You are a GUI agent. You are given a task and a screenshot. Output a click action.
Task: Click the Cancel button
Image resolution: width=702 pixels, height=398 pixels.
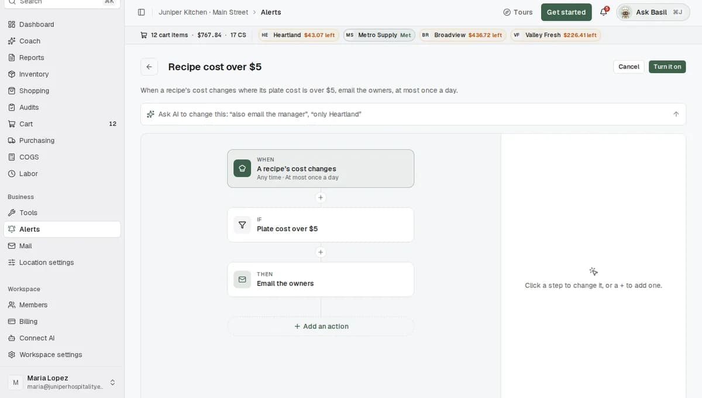tap(629, 67)
